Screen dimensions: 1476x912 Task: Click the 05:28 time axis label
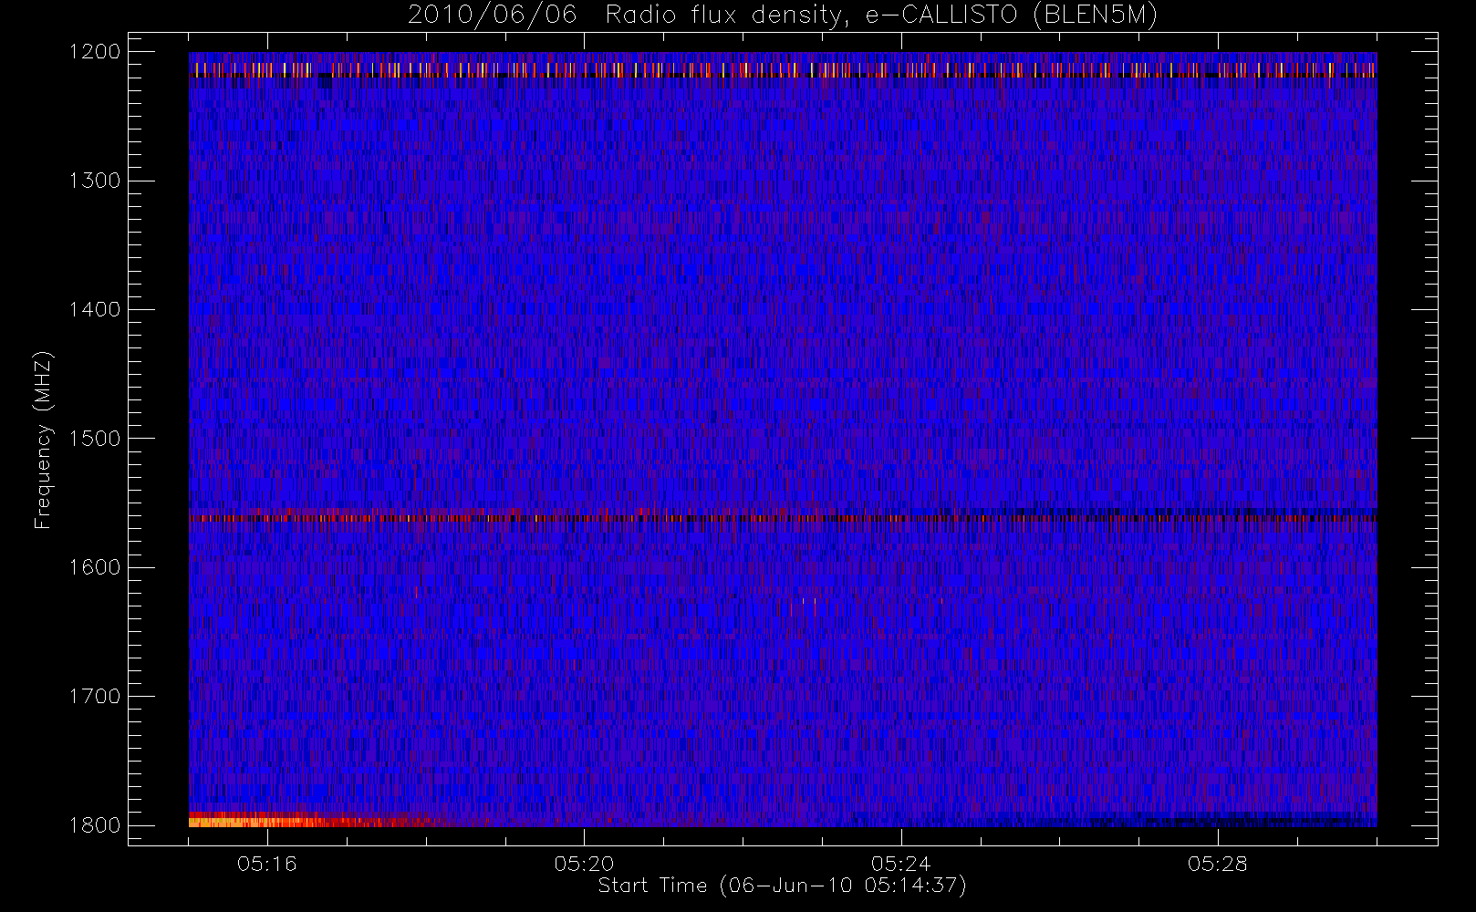1218,864
